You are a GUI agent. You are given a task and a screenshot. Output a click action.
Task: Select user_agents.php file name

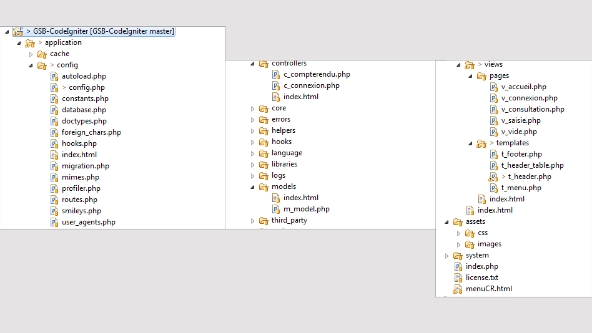(88, 222)
